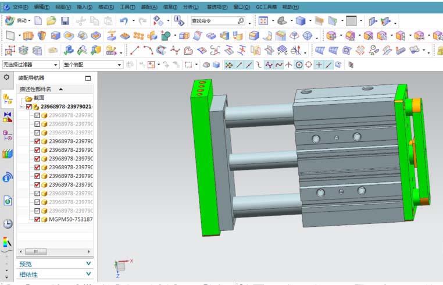Click the object information icon with letter i
The image size is (443, 285).
tap(179, 20)
